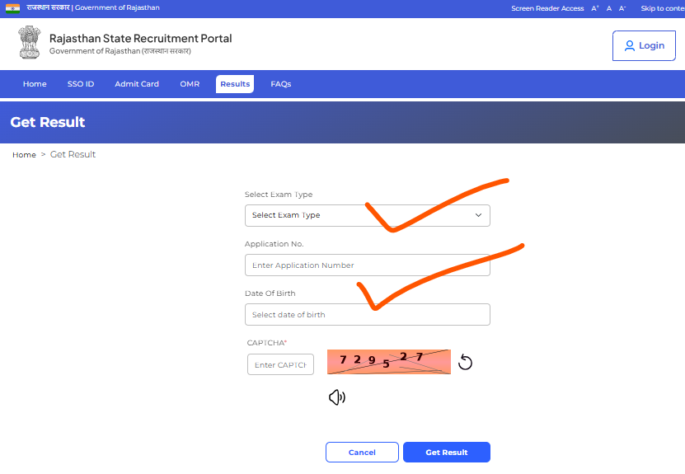Increase font size with A+ icon
Image resolution: width=685 pixels, height=474 pixels.
(x=595, y=8)
